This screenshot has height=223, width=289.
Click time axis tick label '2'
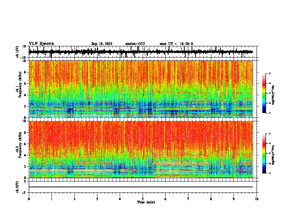[74, 199]
